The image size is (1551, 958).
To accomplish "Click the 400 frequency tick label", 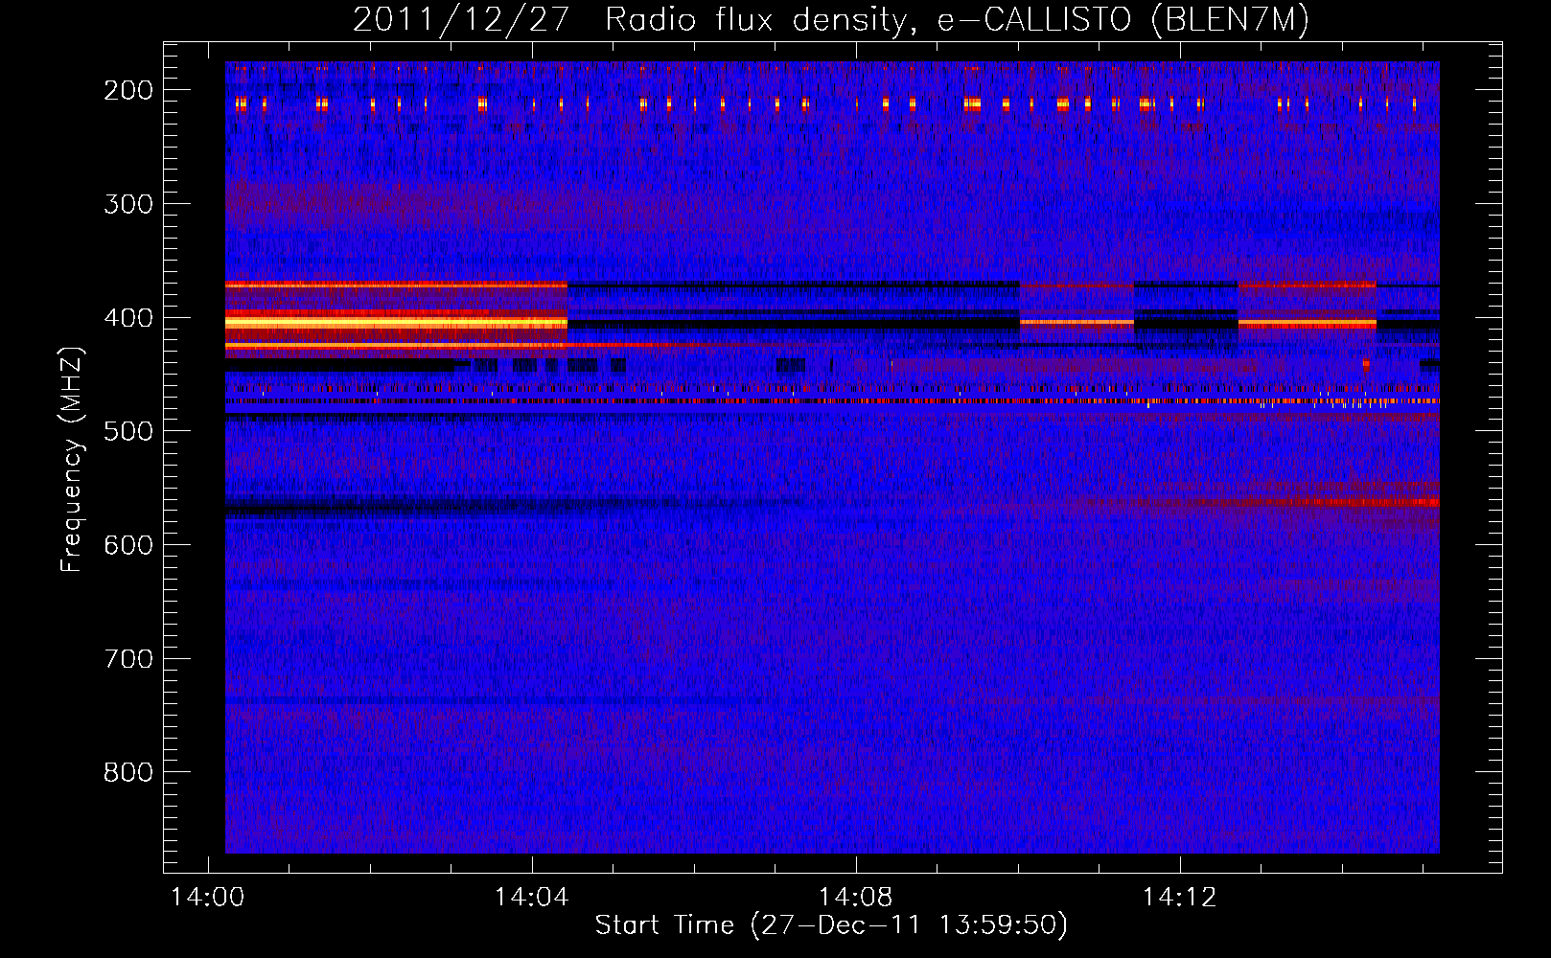I will [128, 318].
